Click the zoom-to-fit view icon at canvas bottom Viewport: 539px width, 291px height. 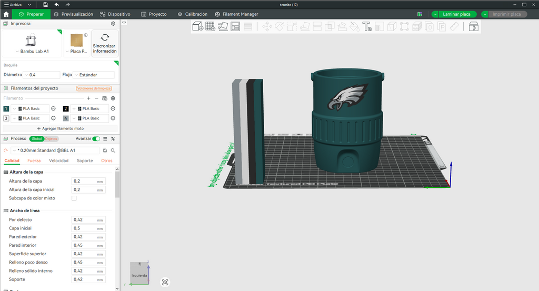(165, 282)
